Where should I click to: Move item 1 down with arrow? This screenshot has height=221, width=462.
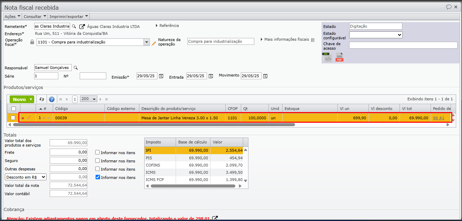[x=49, y=118]
